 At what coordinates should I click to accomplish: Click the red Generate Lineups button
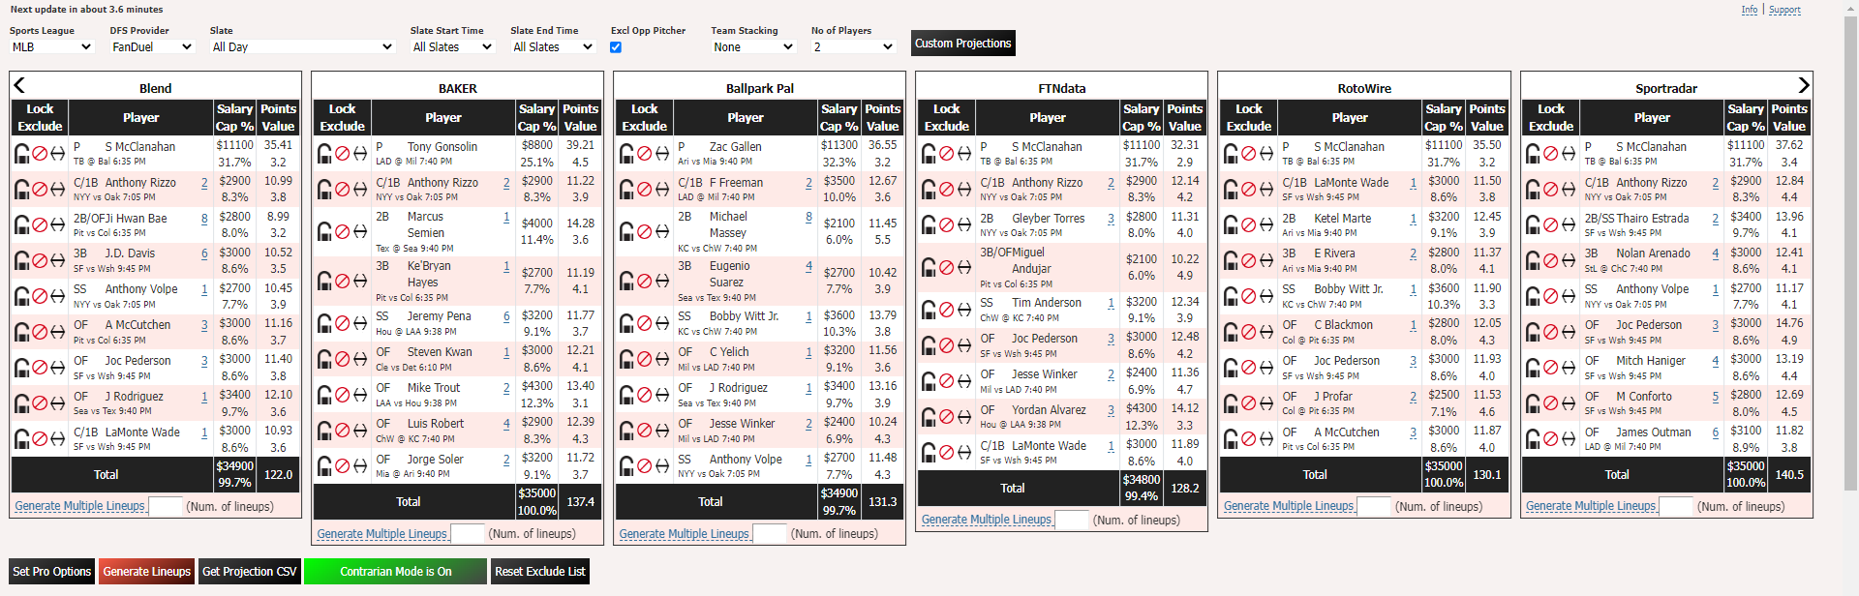coord(147,572)
